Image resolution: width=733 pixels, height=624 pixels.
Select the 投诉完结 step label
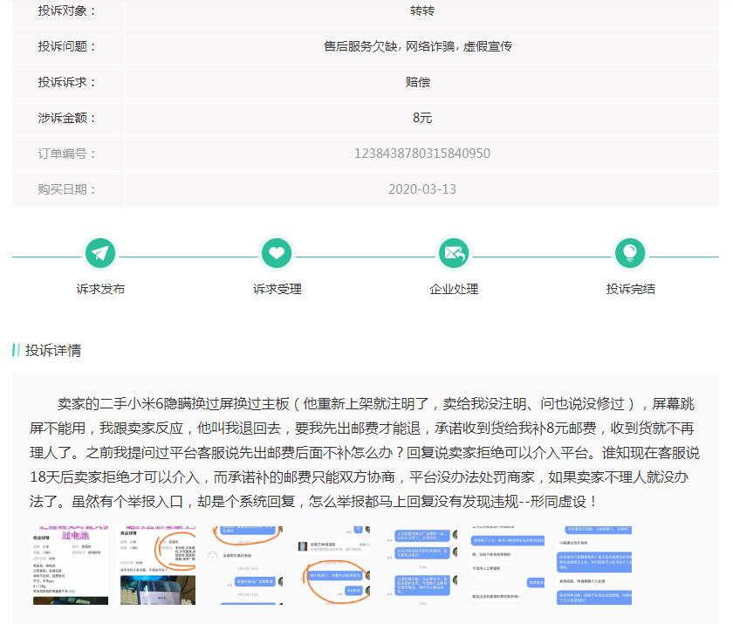pyautogui.click(x=630, y=289)
